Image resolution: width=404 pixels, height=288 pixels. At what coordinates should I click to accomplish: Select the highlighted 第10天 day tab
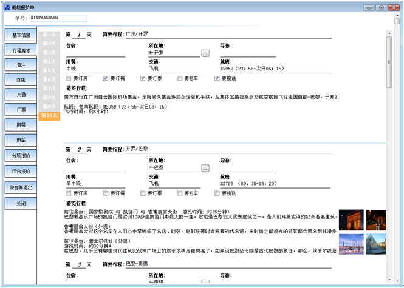point(49,116)
